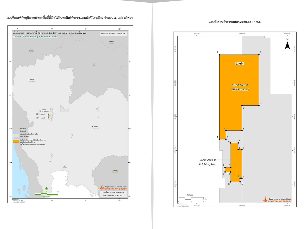Image resolution: width=305 pixels, height=229 pixels.
Task: Click the grey Held acreages legend swatch
Action: pyautogui.click(x=16, y=135)
